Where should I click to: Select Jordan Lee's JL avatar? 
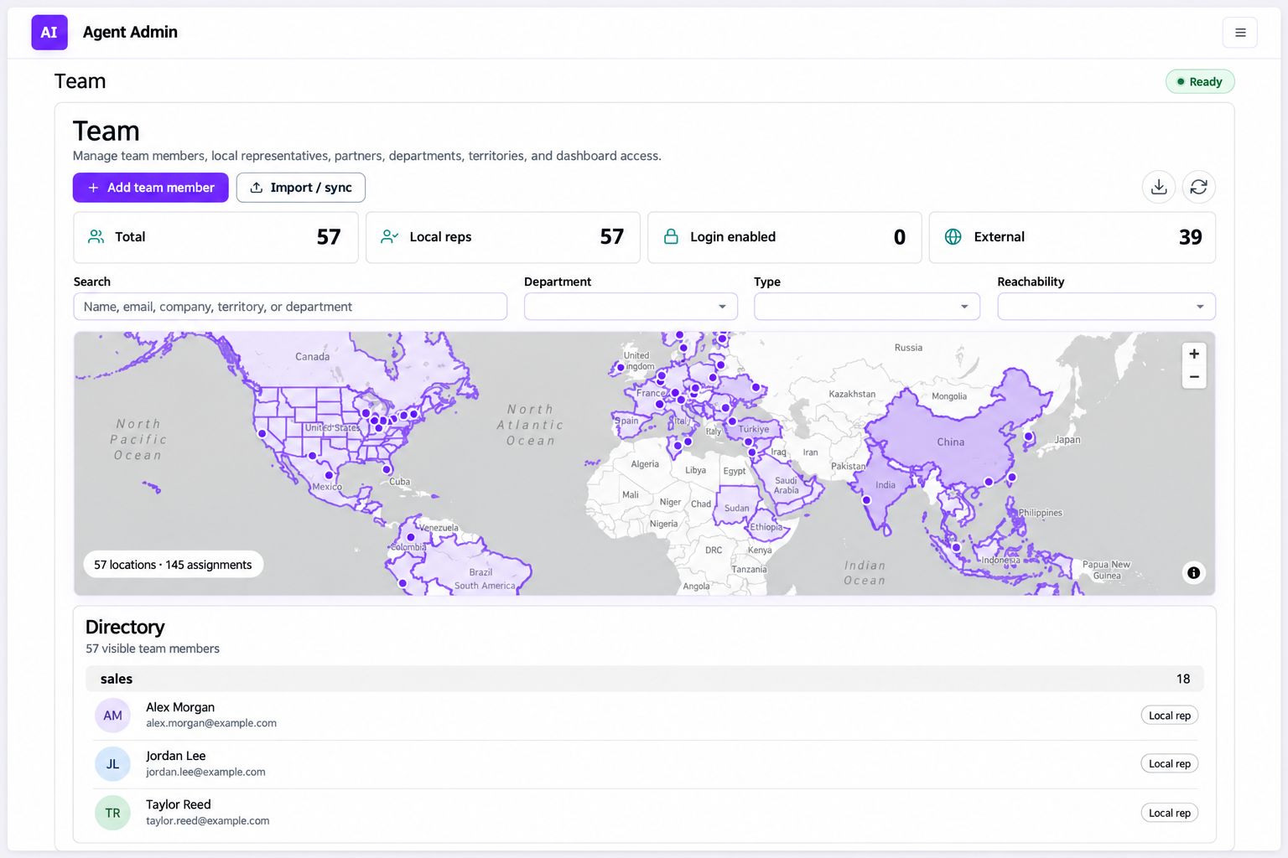coord(112,764)
